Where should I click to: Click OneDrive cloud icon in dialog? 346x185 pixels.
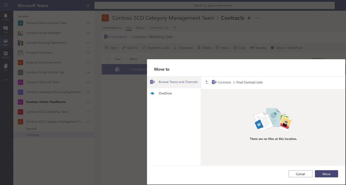point(152,93)
